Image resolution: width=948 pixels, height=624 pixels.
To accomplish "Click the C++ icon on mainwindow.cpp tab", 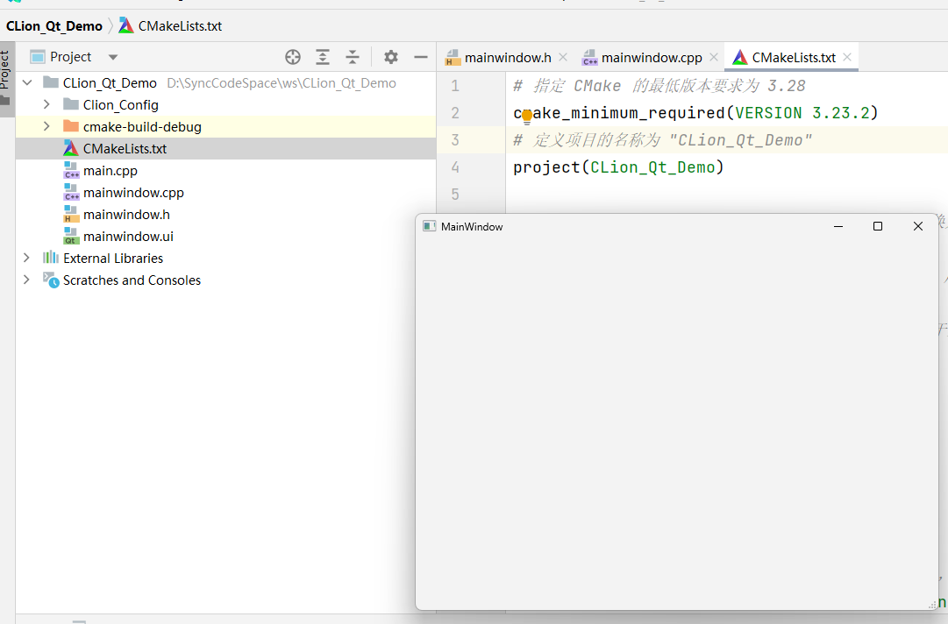I will coord(589,57).
